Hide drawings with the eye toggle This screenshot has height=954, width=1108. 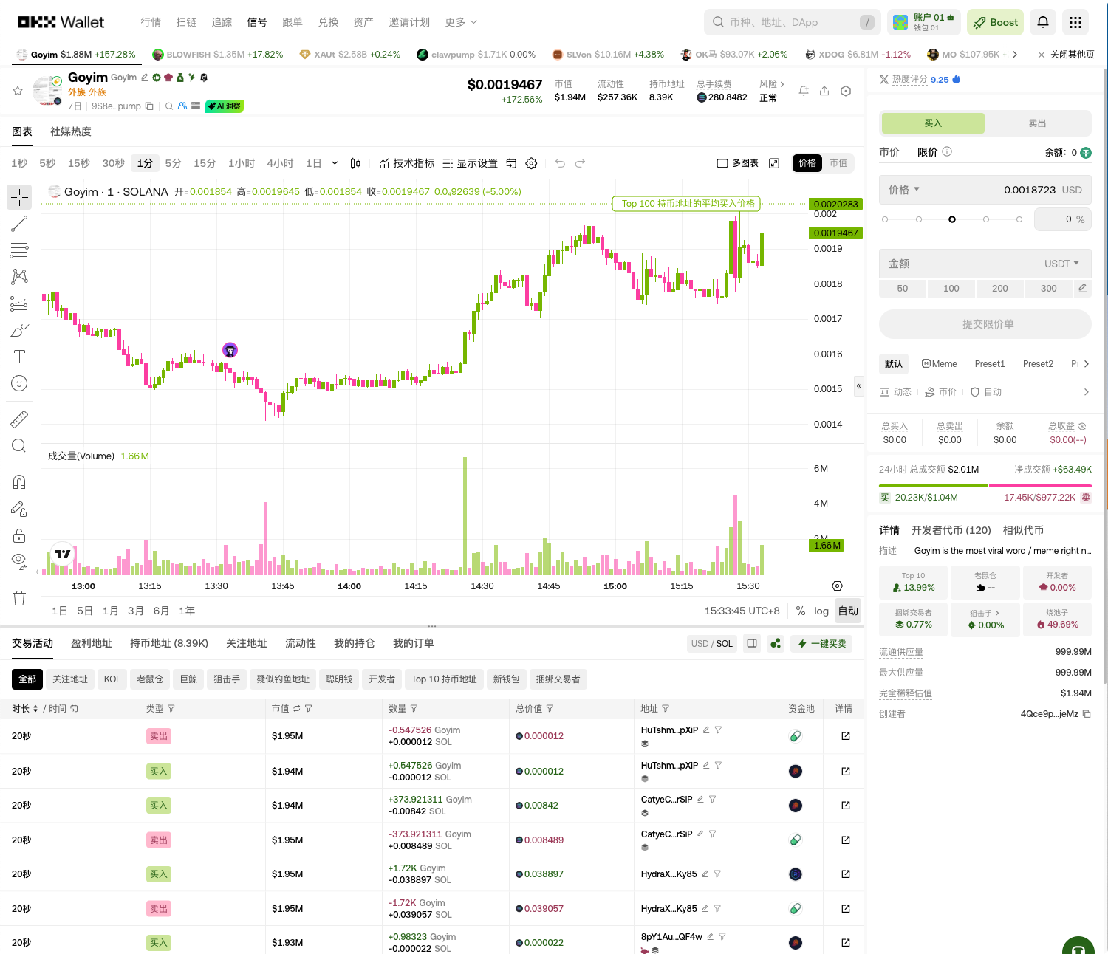pos(19,560)
